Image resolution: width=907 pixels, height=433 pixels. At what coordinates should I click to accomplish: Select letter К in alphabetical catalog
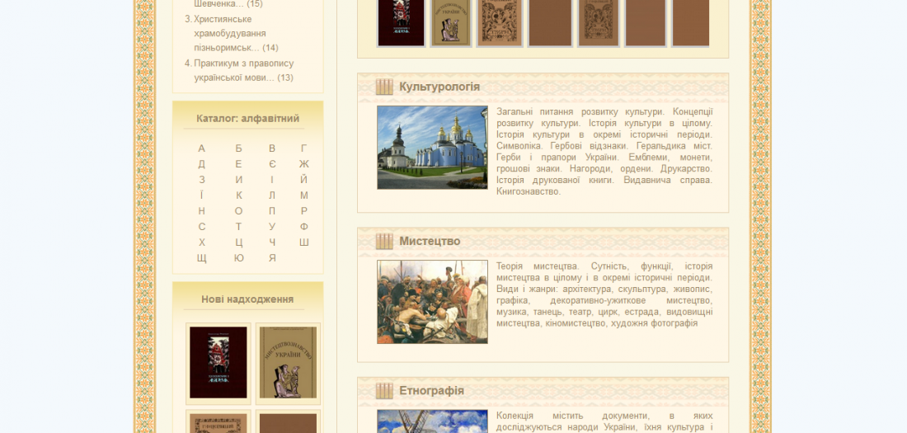tap(238, 195)
